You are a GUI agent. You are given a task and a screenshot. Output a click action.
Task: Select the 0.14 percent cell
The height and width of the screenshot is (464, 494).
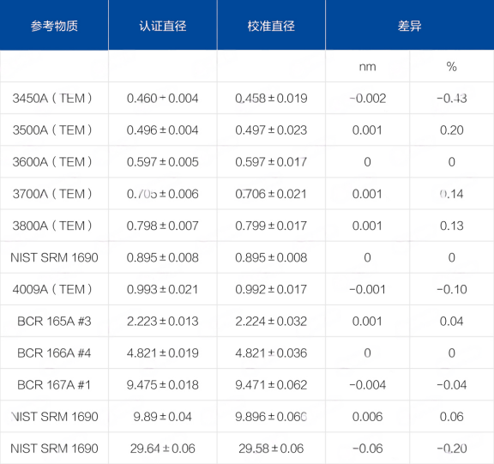[x=451, y=194]
